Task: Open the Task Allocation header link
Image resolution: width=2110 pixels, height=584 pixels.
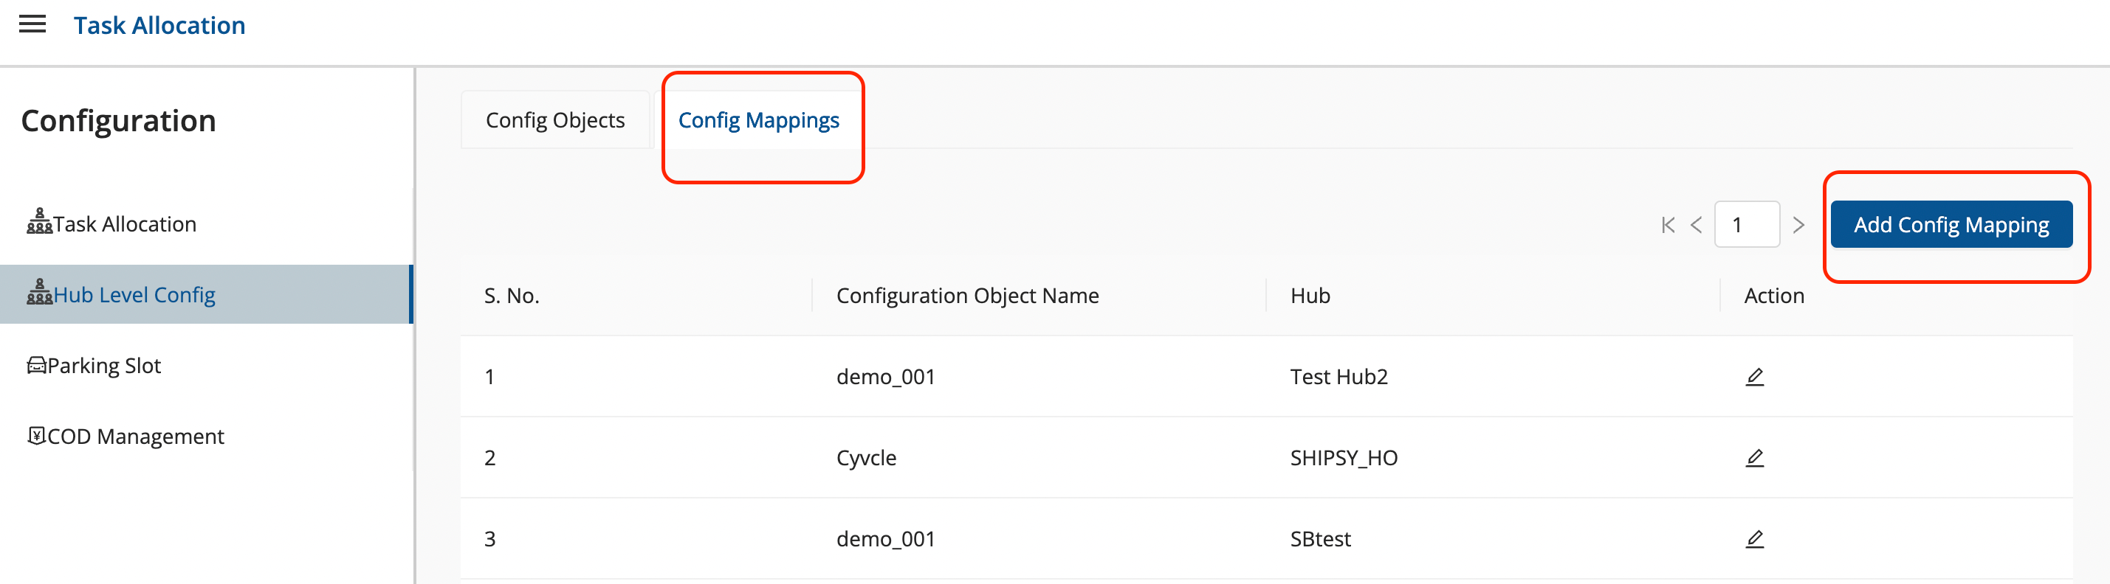Action: coord(159,25)
